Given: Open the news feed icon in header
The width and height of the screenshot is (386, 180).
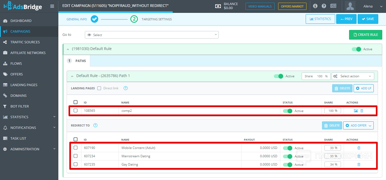Looking at the screenshot, I should [333, 6].
